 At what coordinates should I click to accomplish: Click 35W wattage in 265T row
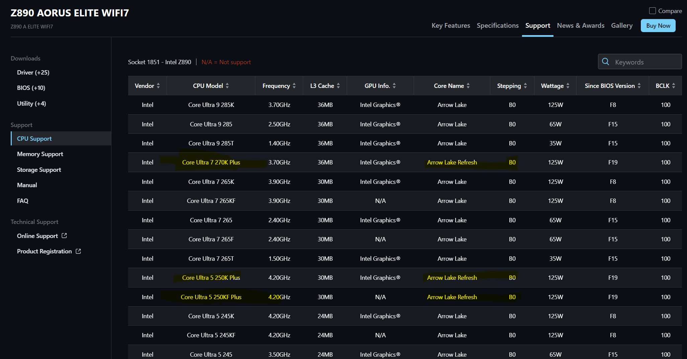[555, 258]
